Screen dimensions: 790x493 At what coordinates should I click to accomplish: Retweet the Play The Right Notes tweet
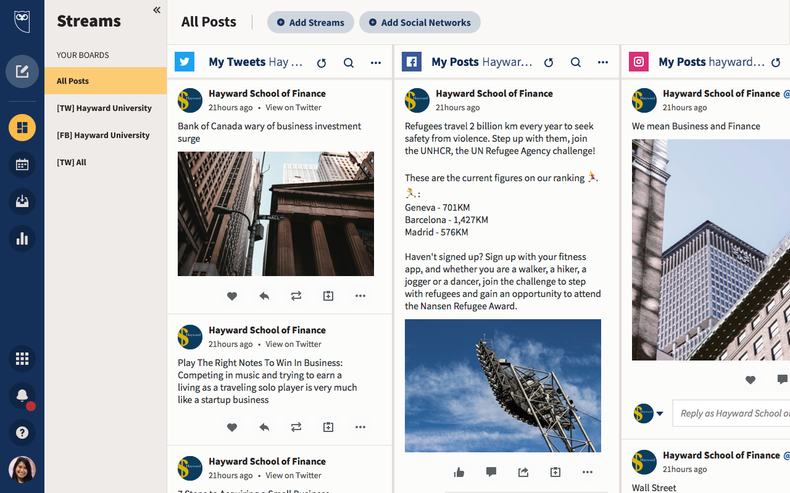point(296,427)
